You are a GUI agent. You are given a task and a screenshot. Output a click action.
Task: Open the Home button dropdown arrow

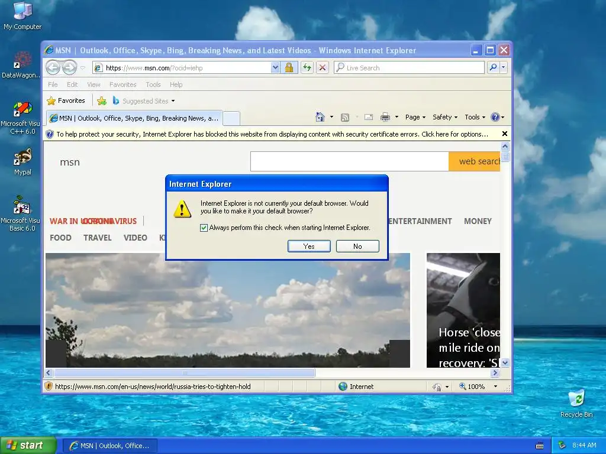(x=331, y=117)
